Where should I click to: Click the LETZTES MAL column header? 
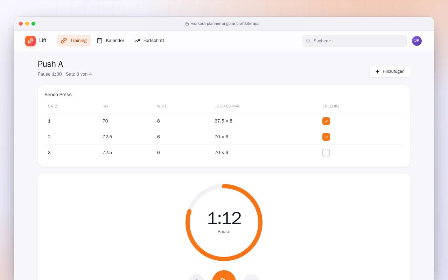[227, 106]
